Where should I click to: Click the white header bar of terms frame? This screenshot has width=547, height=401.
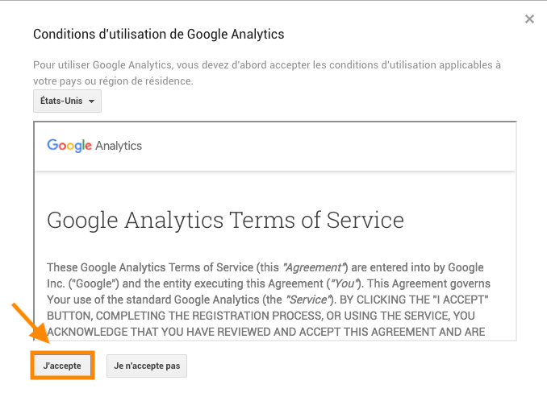point(275,147)
